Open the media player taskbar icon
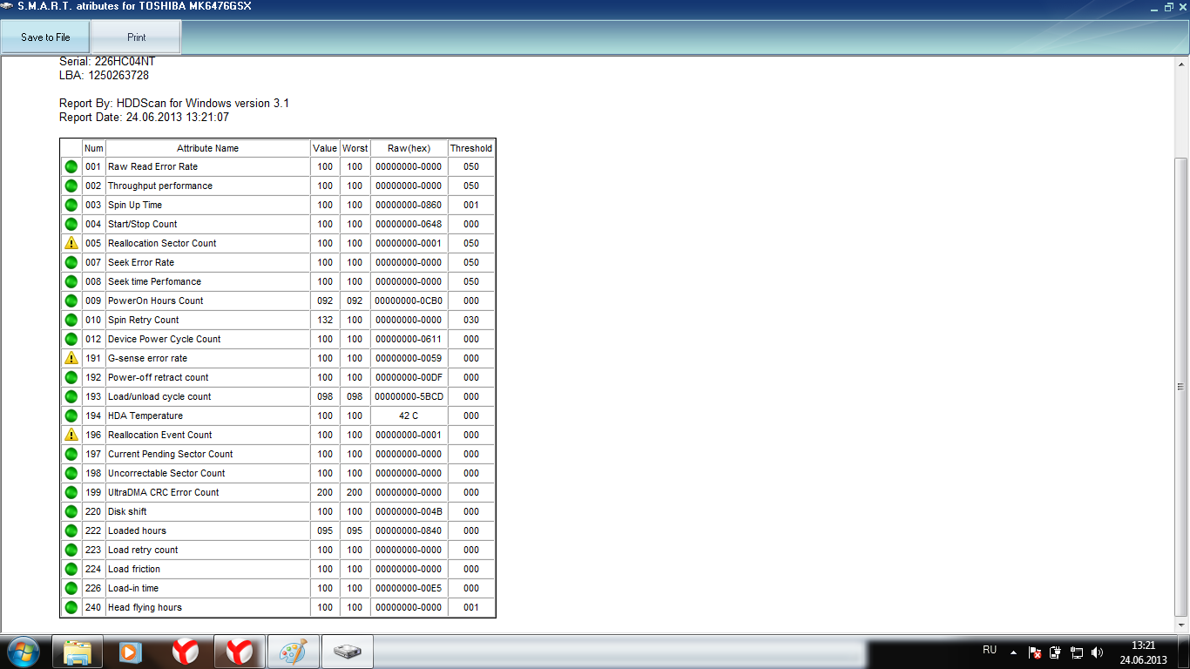The height and width of the screenshot is (669, 1190). (131, 652)
